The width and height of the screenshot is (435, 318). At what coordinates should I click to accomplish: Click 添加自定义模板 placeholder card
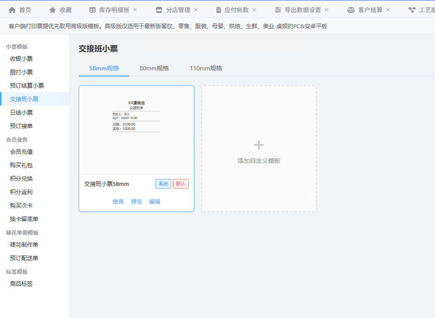coord(259,149)
